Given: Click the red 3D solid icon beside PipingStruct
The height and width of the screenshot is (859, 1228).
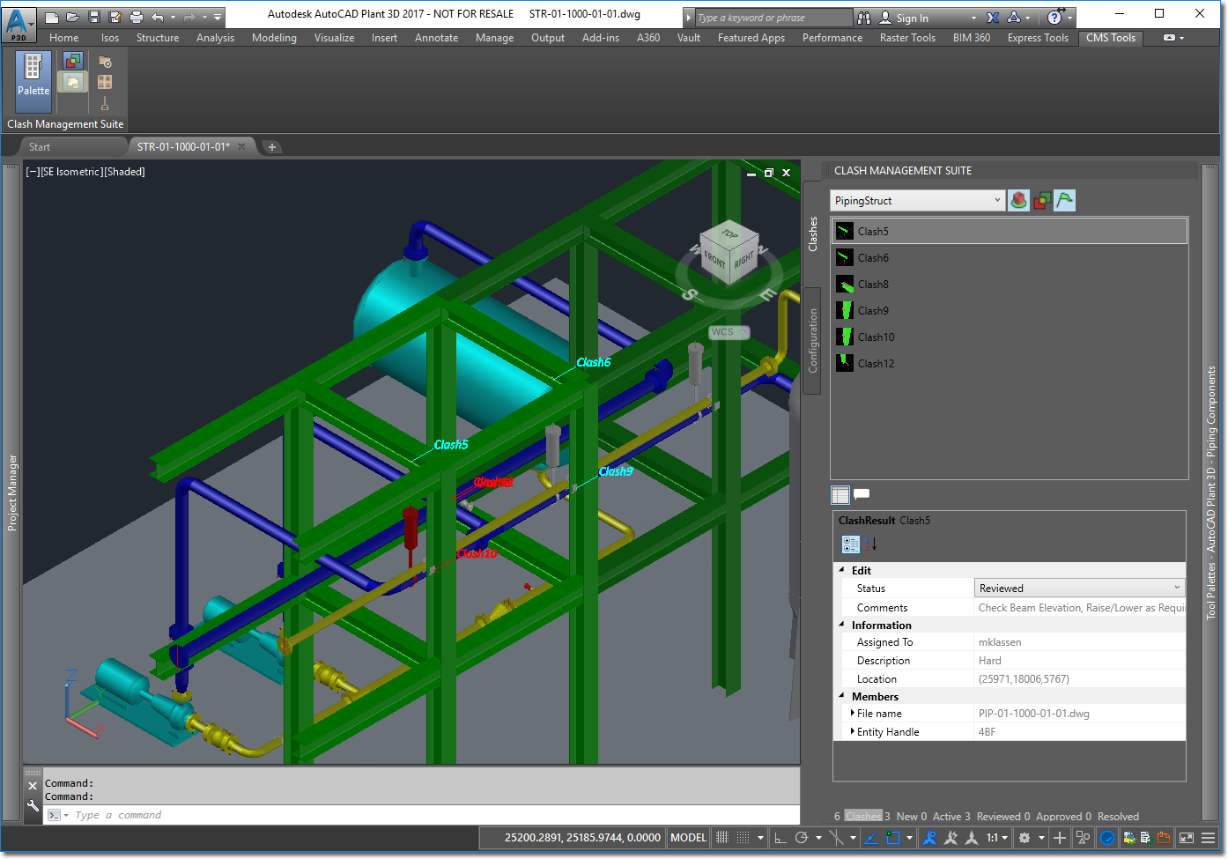Looking at the screenshot, I should coord(1018,201).
